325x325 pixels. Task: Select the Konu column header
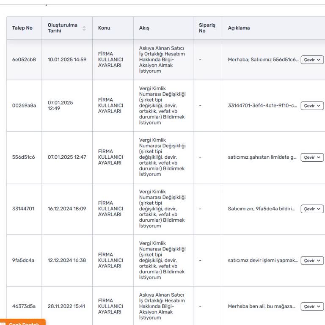pyautogui.click(x=104, y=28)
